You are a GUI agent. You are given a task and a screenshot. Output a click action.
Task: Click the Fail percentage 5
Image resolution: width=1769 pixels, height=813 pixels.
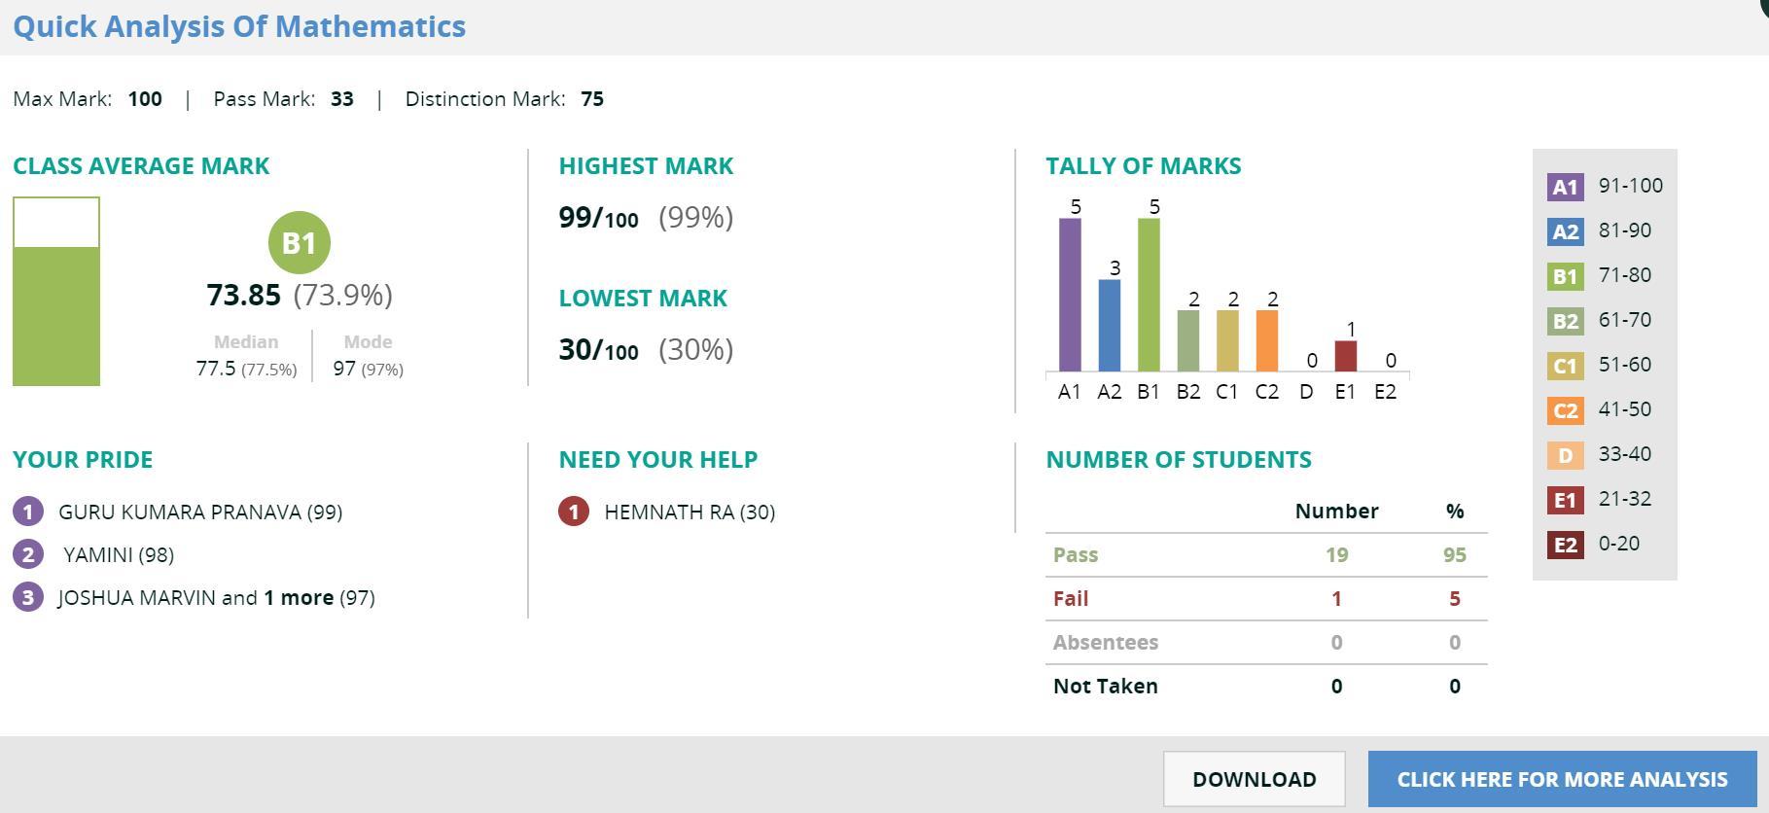1455,599
